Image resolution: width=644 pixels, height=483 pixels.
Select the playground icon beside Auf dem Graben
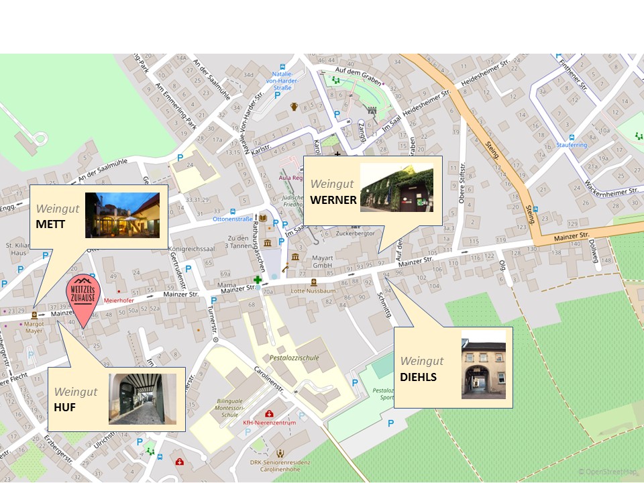tap(336, 80)
